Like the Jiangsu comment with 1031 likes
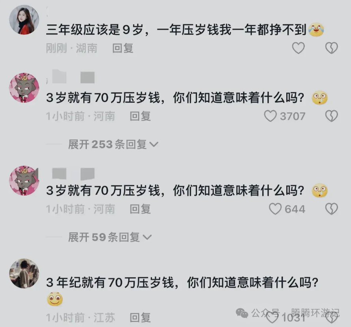The image size is (351, 327). click(272, 318)
